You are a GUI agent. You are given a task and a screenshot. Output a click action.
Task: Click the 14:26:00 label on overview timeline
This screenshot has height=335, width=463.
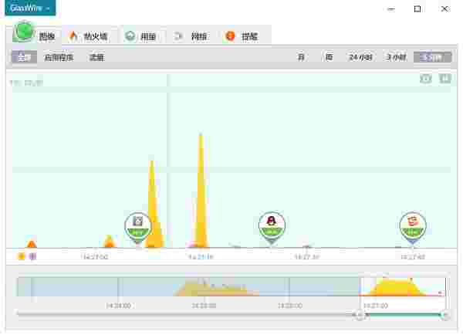pos(289,306)
